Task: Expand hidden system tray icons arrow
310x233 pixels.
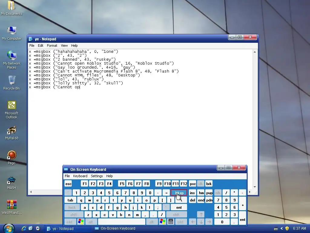Action: point(282,228)
